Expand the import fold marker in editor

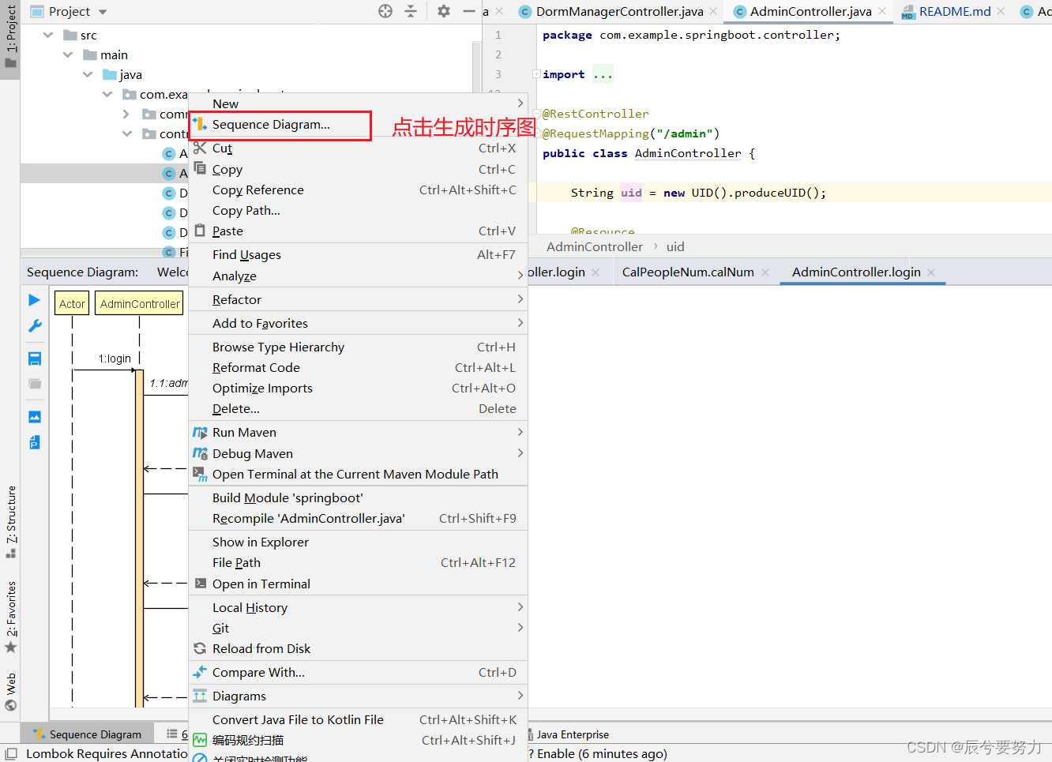(536, 74)
